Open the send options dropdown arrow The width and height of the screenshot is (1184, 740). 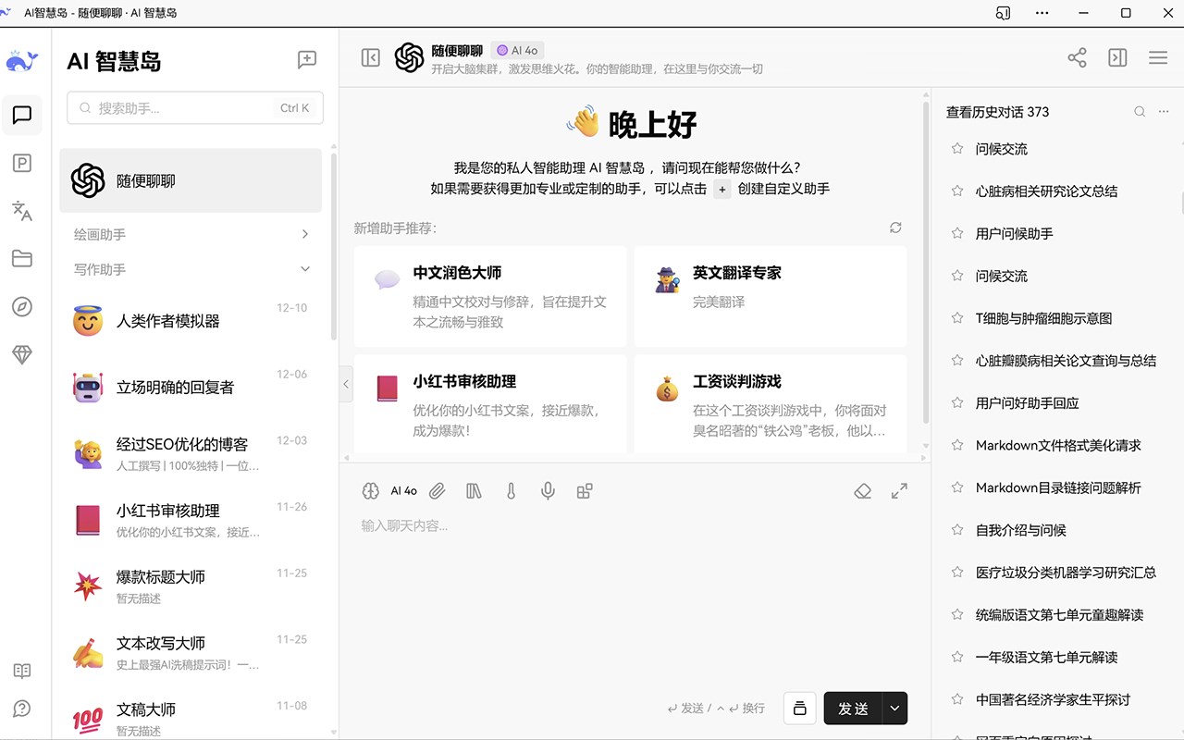coord(894,709)
